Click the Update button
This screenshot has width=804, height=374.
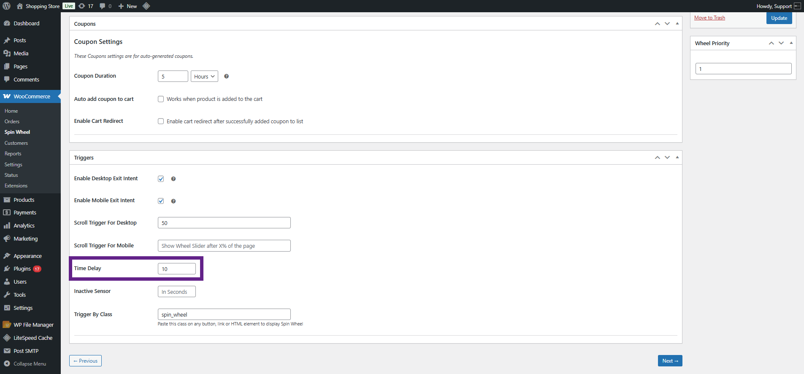[x=779, y=18]
